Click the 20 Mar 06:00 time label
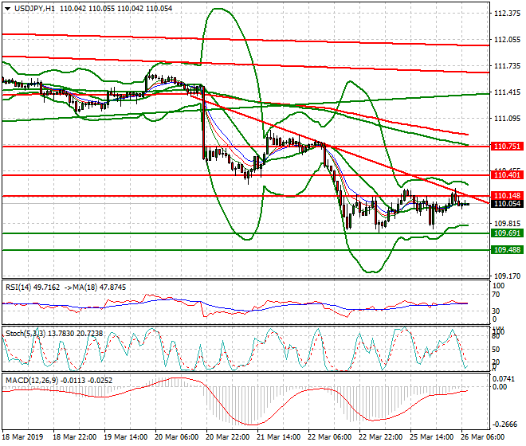526x446 pixels. tap(176, 437)
